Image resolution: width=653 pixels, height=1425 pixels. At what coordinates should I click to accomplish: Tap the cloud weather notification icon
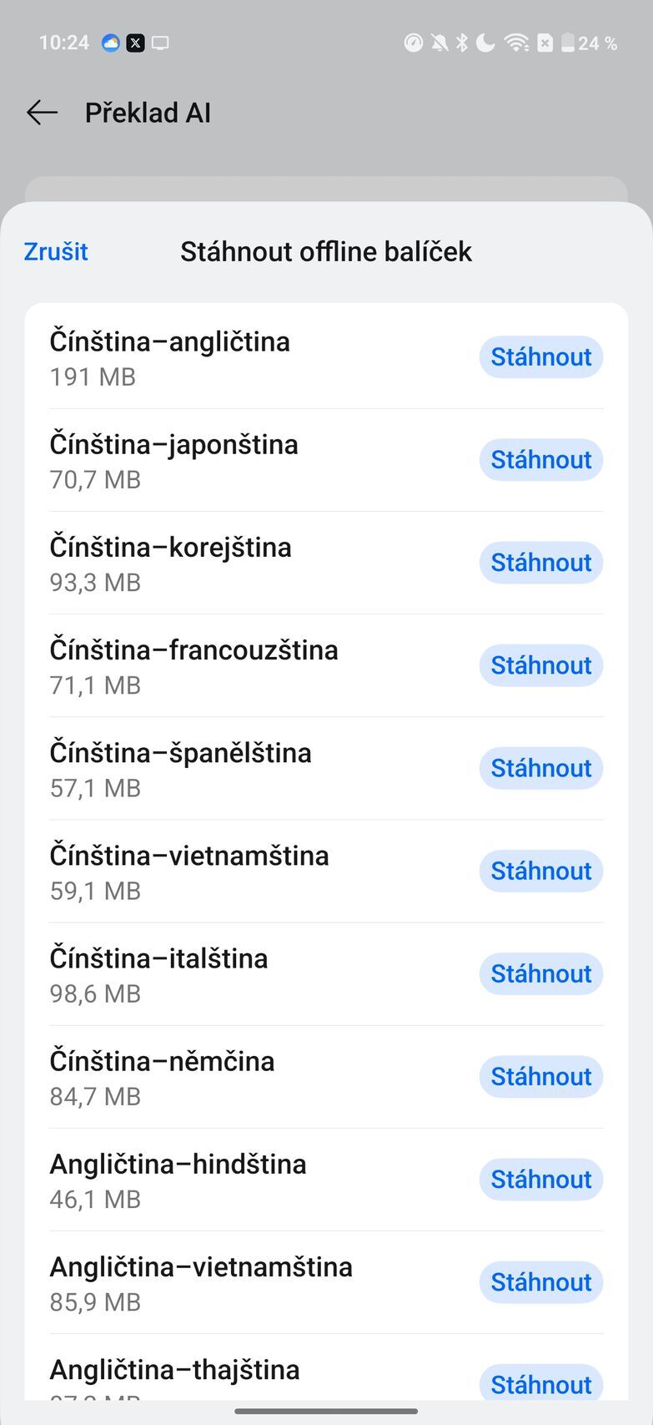pos(111,43)
